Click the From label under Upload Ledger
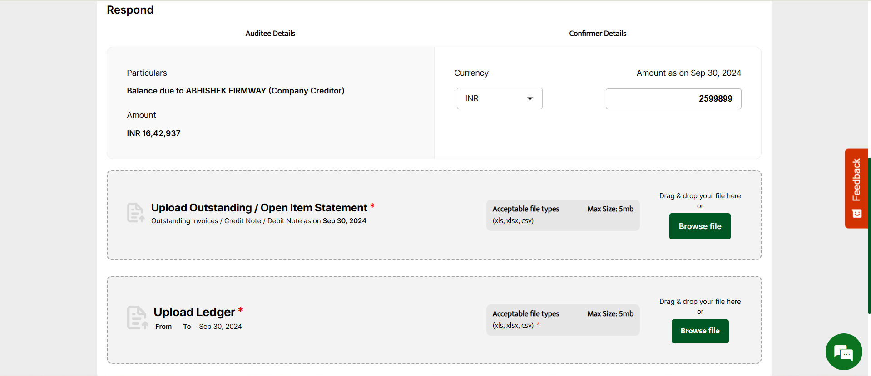This screenshot has width=871, height=376. (163, 327)
